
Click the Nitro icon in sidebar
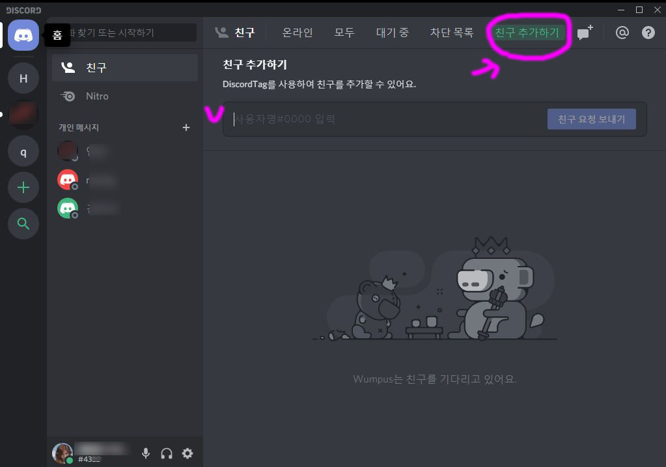68,96
